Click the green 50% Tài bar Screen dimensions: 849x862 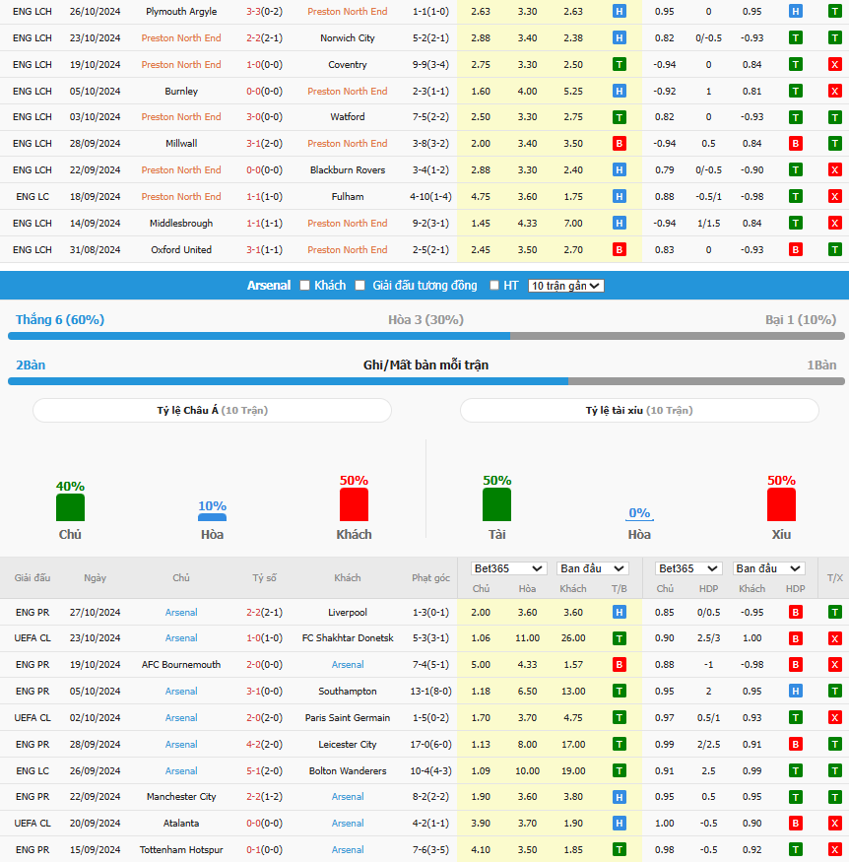point(496,504)
